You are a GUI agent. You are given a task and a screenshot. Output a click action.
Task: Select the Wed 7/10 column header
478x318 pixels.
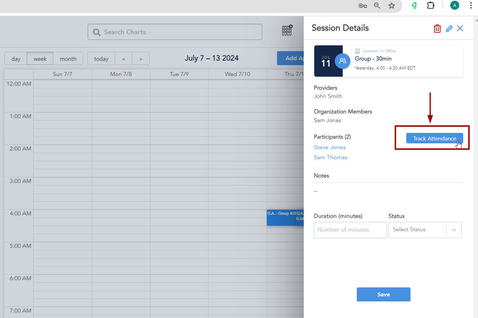point(238,74)
